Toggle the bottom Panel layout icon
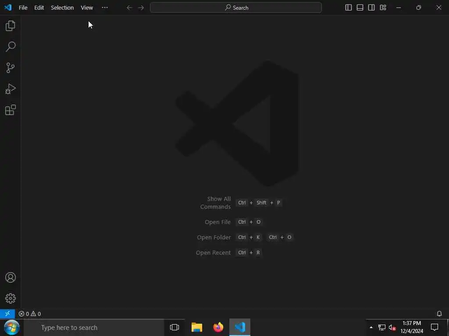 360,7
